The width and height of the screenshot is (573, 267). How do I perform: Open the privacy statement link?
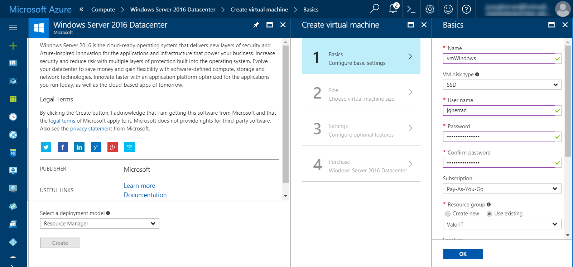(x=91, y=129)
